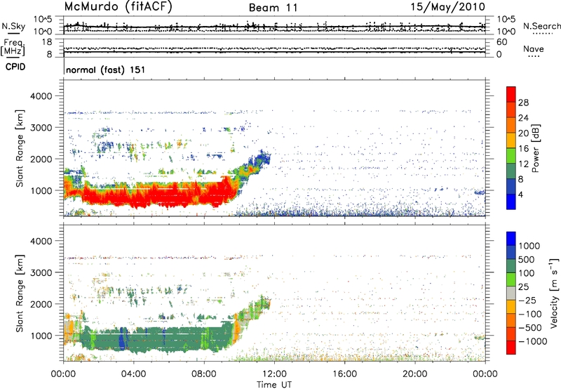This screenshot has height=389, width=561.
Task: Click the 4000 range tick of power panel
Action: (x=41, y=96)
